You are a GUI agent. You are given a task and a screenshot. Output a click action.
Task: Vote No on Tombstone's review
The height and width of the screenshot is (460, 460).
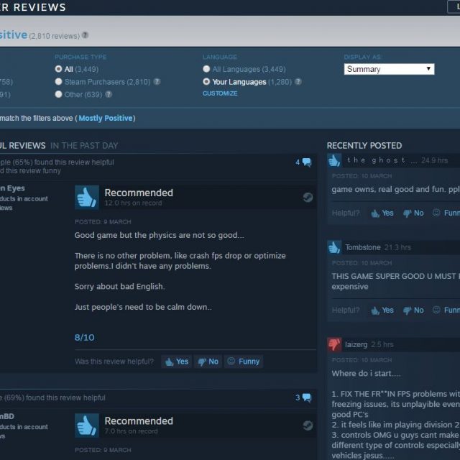click(x=413, y=310)
